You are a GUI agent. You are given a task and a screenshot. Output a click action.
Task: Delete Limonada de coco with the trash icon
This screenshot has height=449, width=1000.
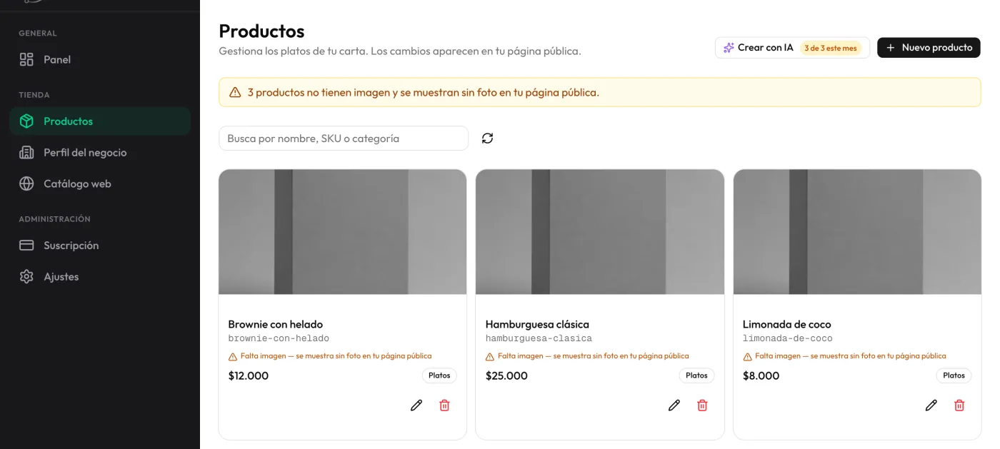(959, 405)
